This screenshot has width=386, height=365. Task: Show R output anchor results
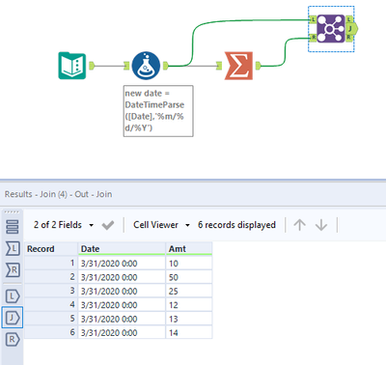coord(13,339)
